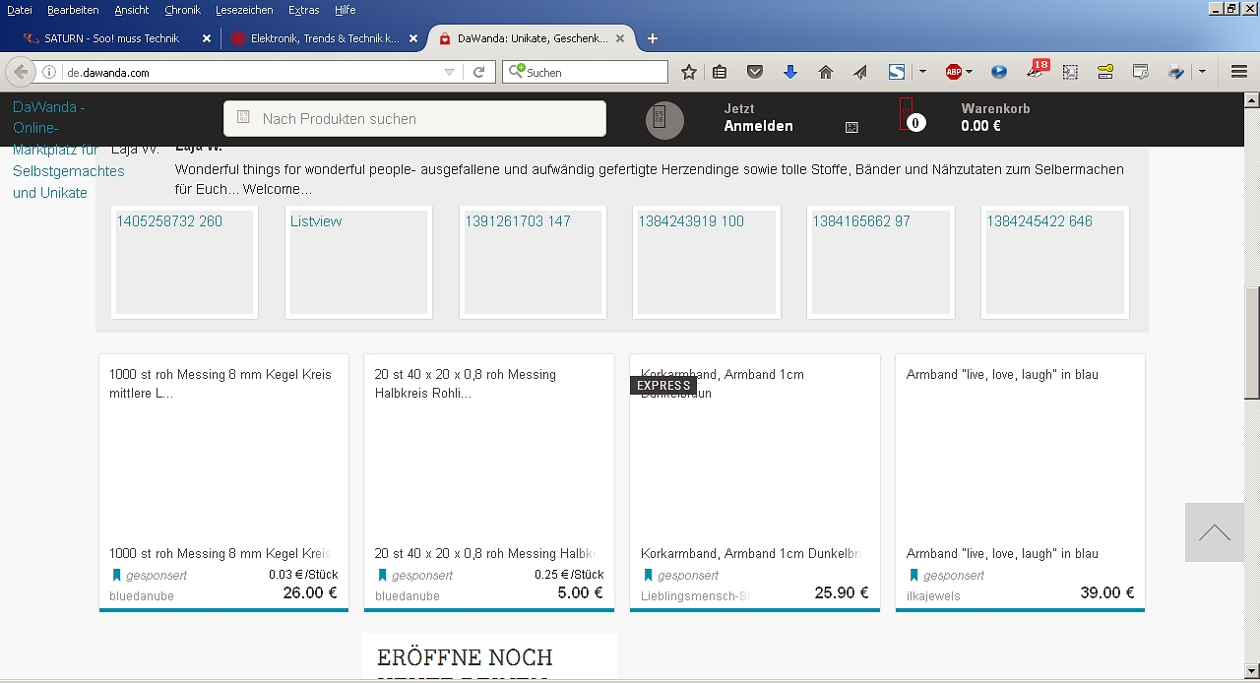
Task: Show site information icon in address bar
Action: (x=49, y=72)
